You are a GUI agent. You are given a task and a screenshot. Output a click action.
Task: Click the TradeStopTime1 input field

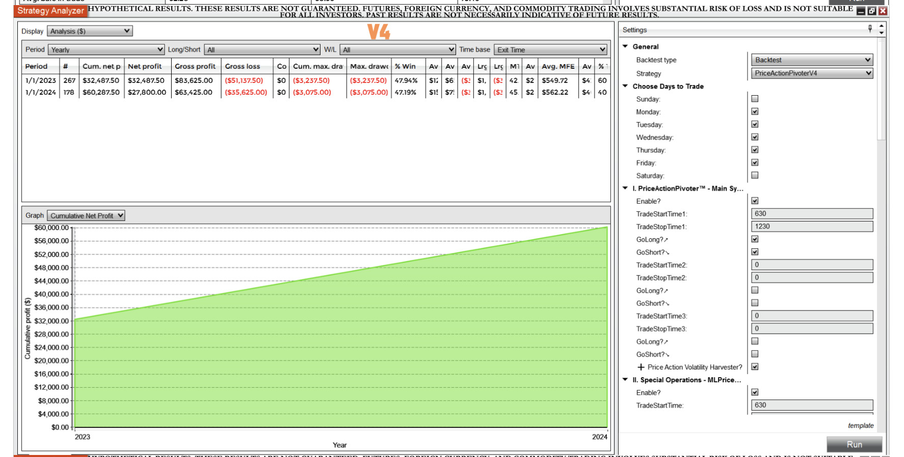(812, 226)
